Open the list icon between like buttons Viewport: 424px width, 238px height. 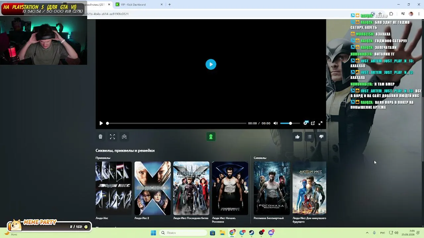[309, 137]
